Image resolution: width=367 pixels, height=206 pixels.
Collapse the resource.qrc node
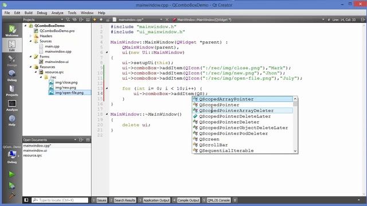pyautogui.click(x=36, y=72)
